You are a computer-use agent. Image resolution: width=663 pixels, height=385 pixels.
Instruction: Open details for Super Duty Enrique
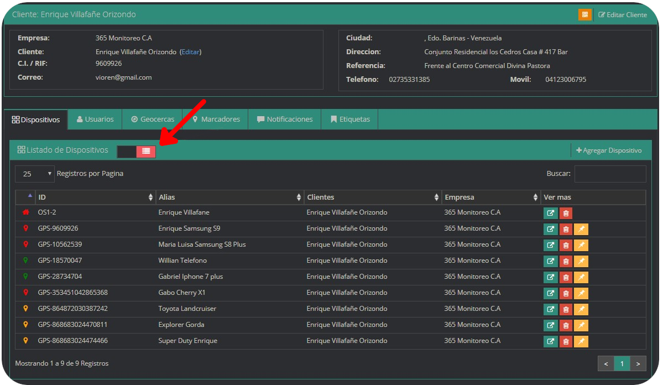(550, 342)
